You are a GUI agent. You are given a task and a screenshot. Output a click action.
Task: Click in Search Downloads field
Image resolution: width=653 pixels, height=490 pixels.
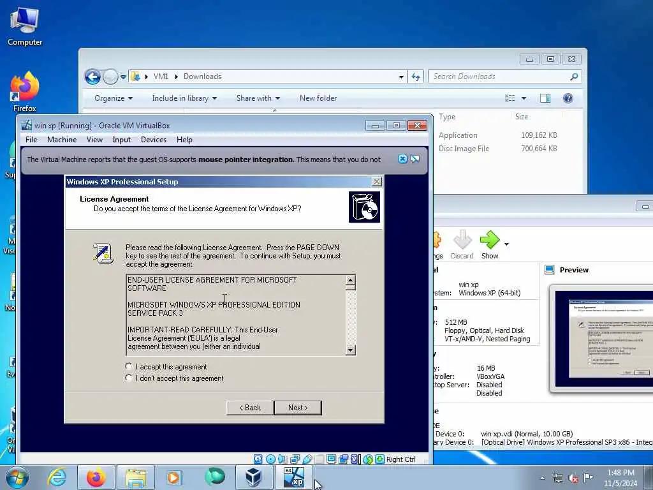click(500, 77)
